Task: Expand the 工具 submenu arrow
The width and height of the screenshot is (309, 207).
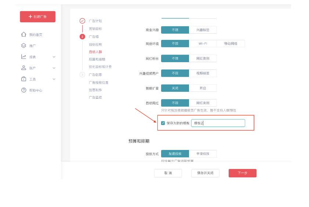Action: click(54, 79)
